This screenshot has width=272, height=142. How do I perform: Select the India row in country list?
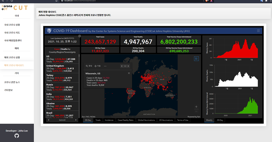pyautogui.click(x=61, y=97)
